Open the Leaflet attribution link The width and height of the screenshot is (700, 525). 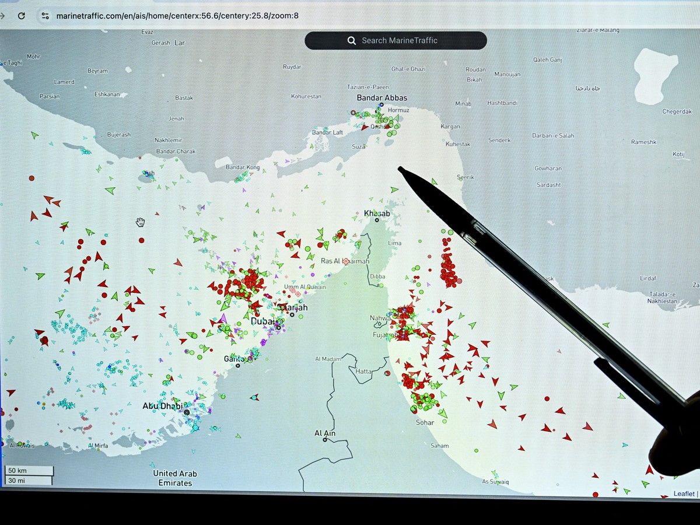coord(684,494)
